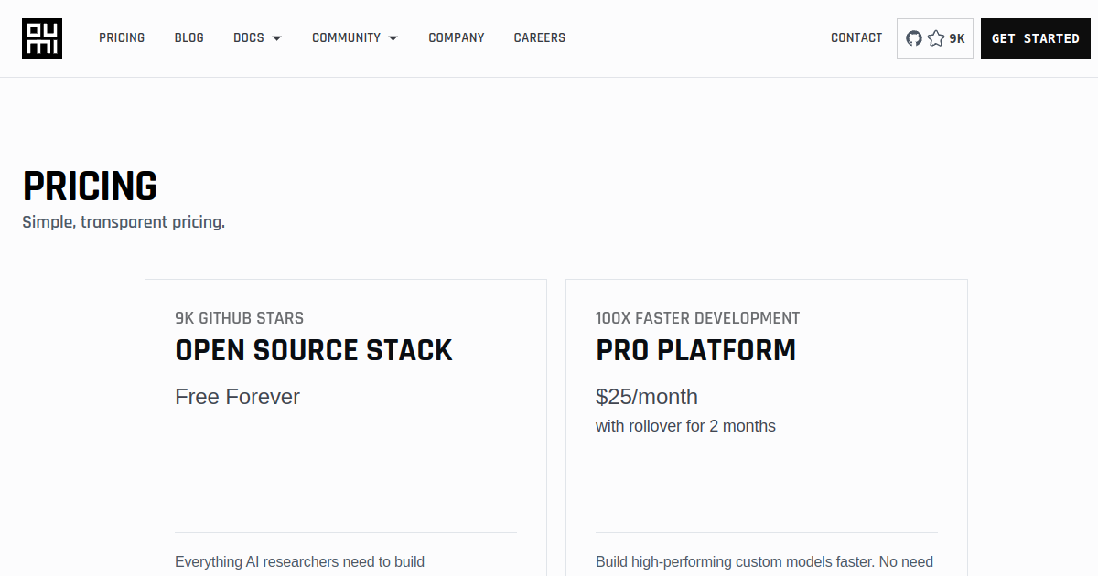Expand the Community dropdown arrow
This screenshot has width=1098, height=576.
click(393, 38)
